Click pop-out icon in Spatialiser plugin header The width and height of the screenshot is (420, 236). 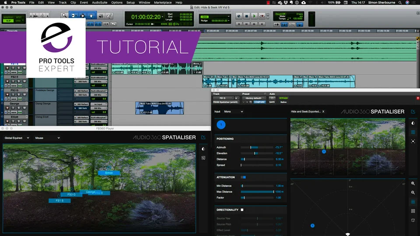coord(413,111)
